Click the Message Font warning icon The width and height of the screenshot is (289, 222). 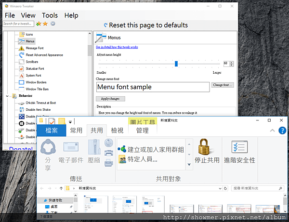tap(21, 48)
